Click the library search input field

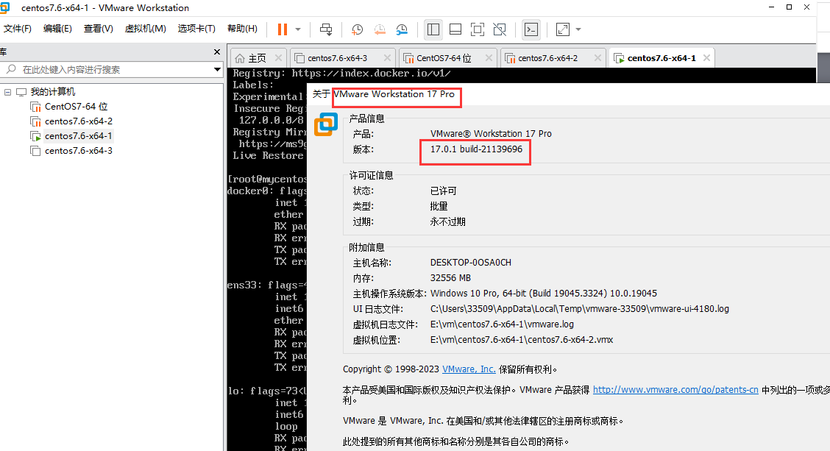click(x=106, y=69)
